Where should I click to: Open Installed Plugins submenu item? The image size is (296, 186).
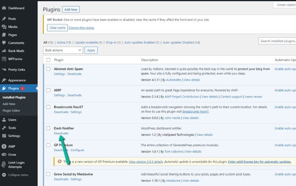[14, 98]
